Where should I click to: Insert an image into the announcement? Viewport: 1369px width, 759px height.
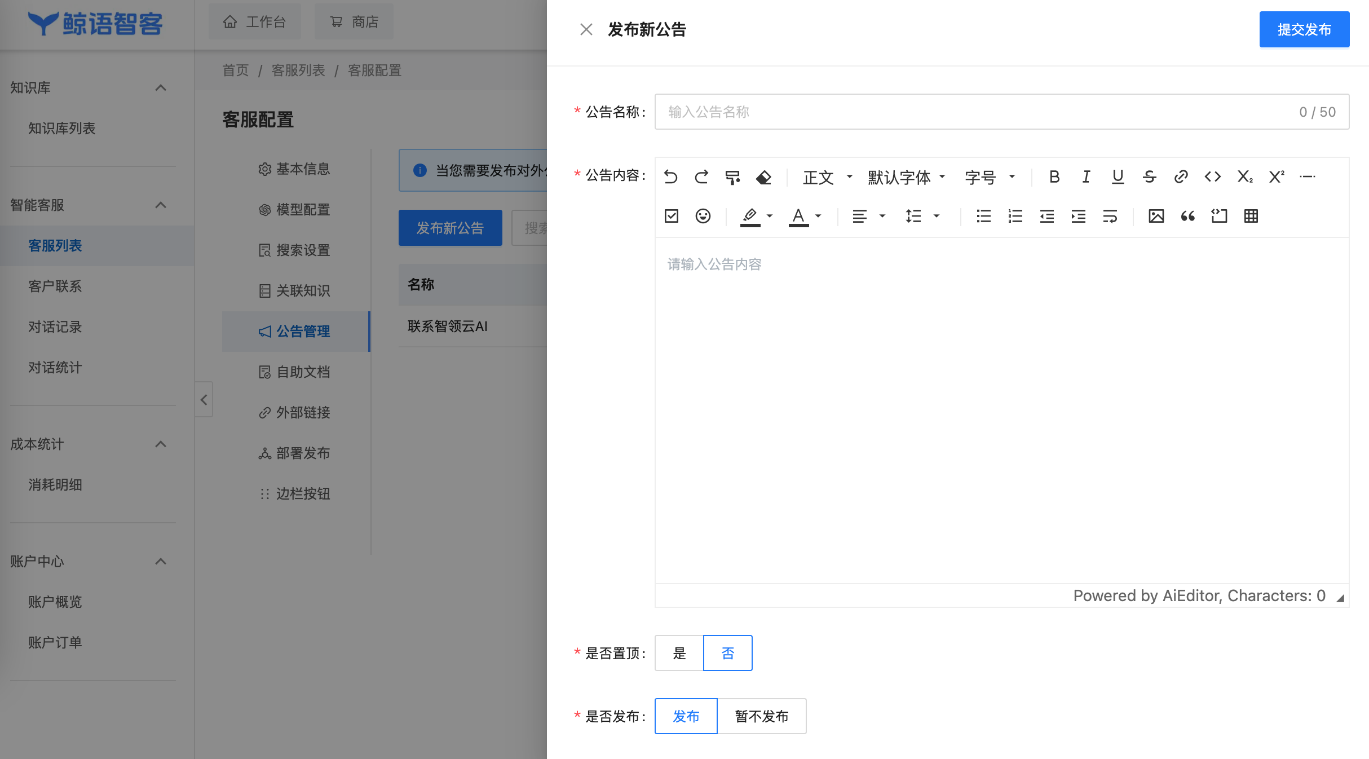click(1156, 216)
